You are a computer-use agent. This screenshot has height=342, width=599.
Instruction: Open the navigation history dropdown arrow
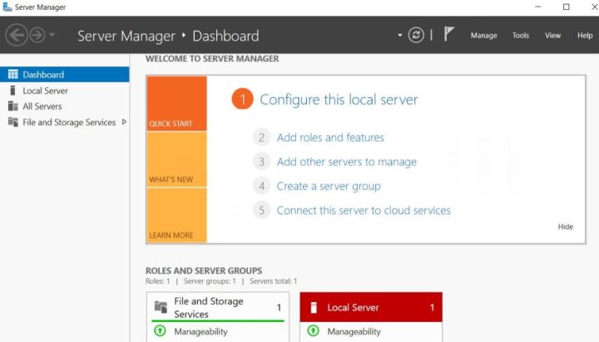(52, 36)
